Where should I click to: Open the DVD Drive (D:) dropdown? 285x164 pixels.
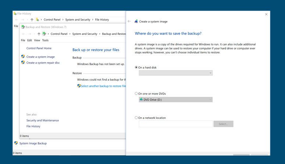click(x=175, y=100)
